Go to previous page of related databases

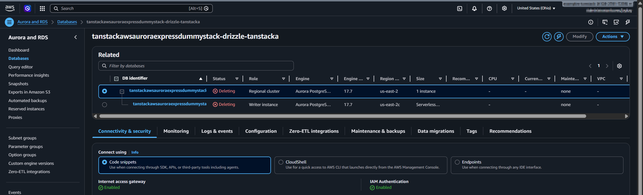coord(590,66)
